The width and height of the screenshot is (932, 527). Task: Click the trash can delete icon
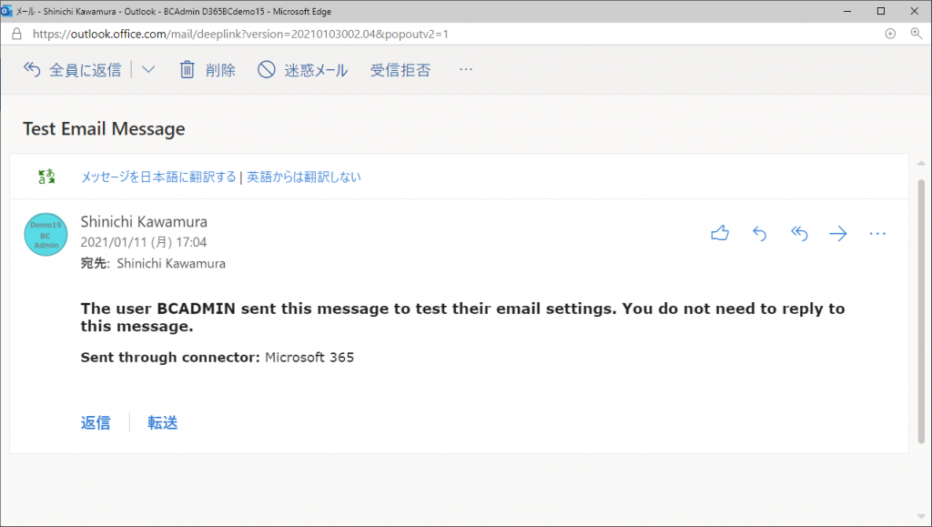point(187,69)
